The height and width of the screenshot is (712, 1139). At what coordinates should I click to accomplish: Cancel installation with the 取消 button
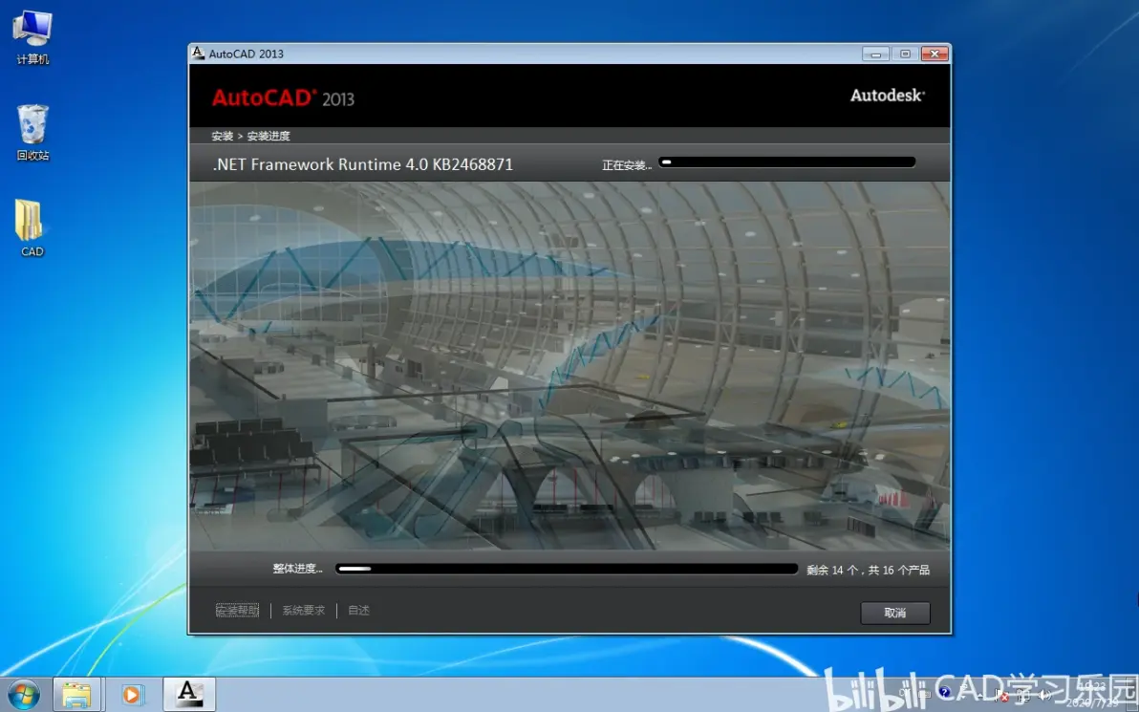pyautogui.click(x=895, y=613)
